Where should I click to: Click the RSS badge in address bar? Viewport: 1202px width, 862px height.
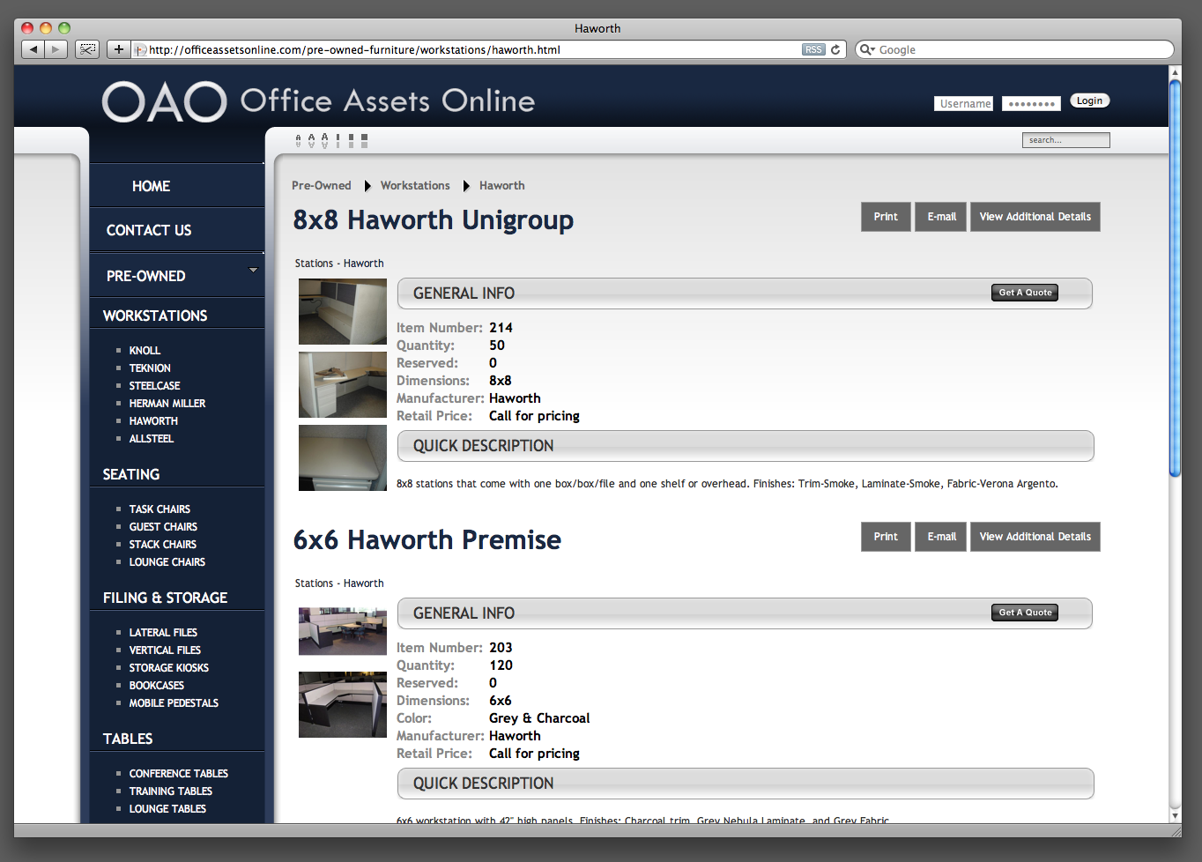tap(812, 49)
